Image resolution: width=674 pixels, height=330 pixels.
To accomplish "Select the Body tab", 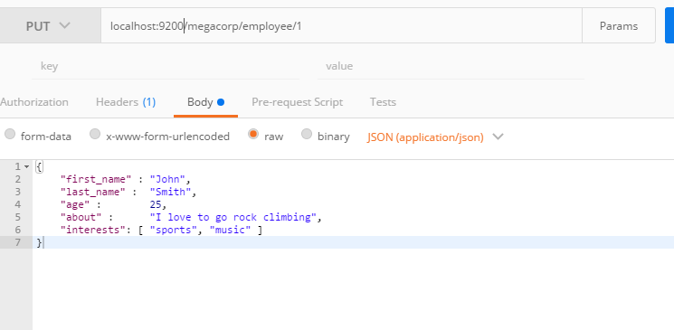I will 205,102.
